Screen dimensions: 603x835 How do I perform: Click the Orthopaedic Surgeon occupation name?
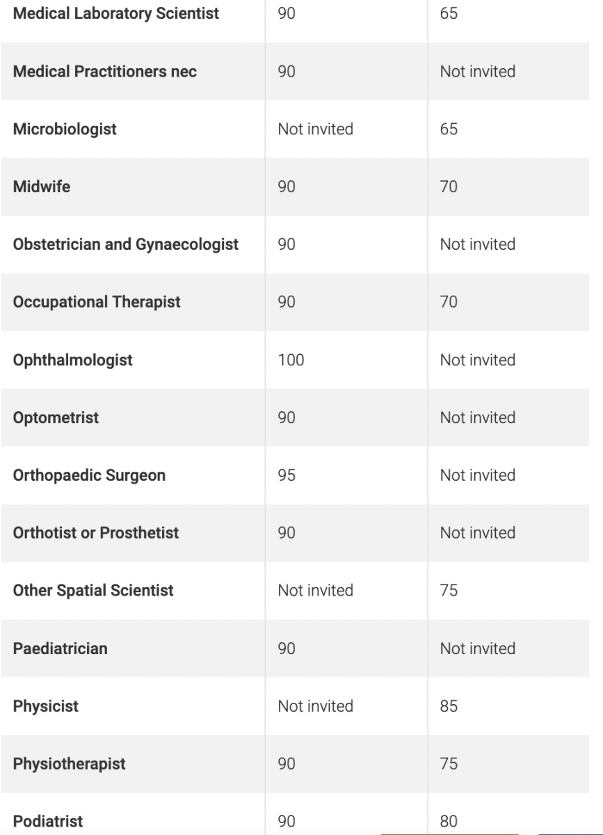(x=89, y=475)
